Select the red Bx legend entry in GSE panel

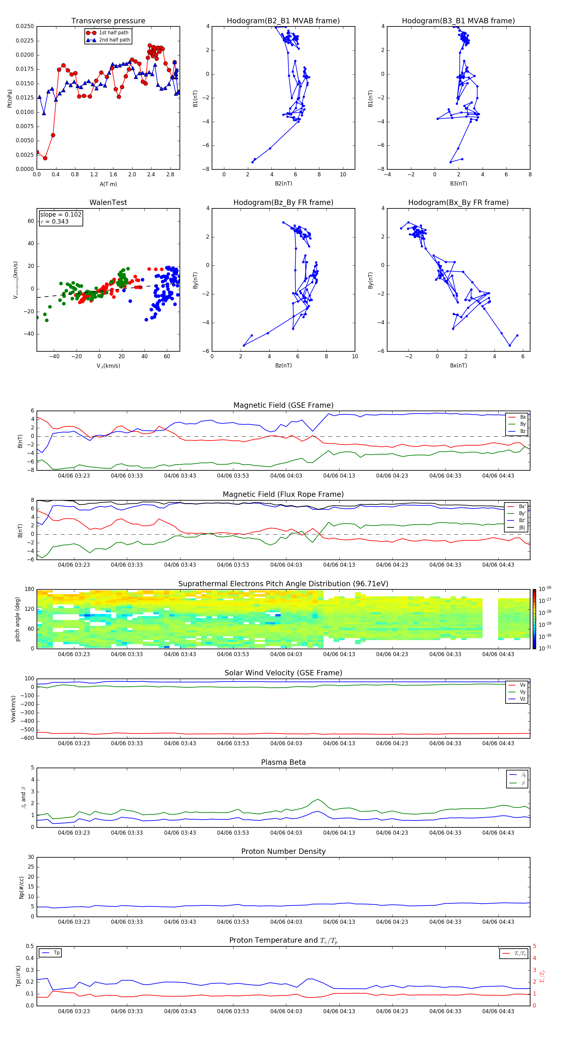coord(517,417)
